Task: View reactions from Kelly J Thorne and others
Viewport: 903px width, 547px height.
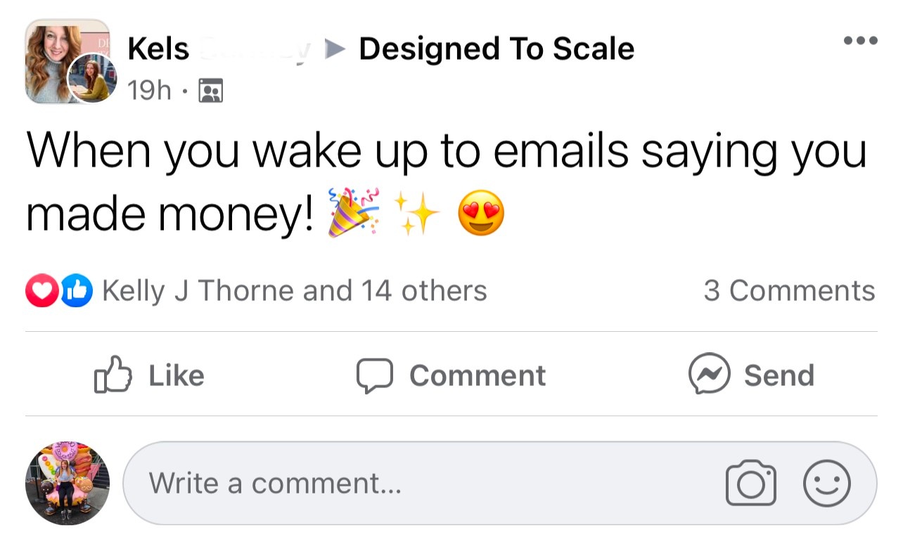Action: click(294, 291)
